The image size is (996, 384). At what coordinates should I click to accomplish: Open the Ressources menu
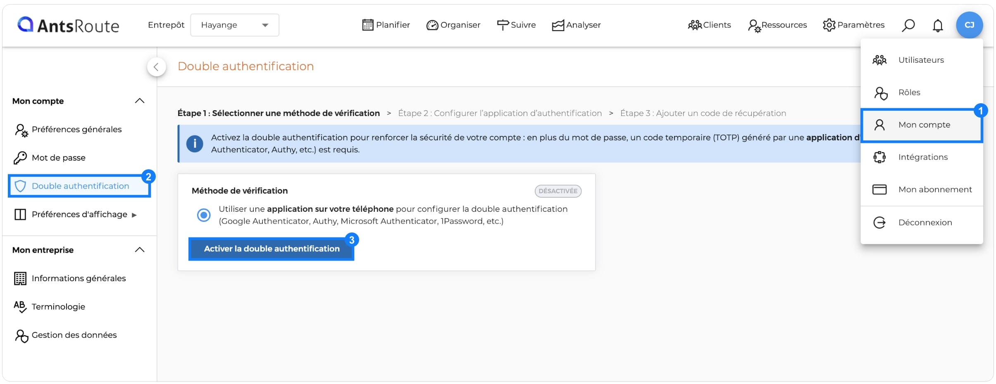click(x=777, y=25)
